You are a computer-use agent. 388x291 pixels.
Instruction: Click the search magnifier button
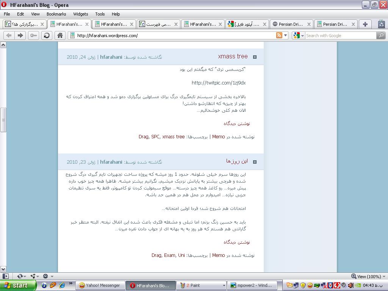click(x=381, y=35)
